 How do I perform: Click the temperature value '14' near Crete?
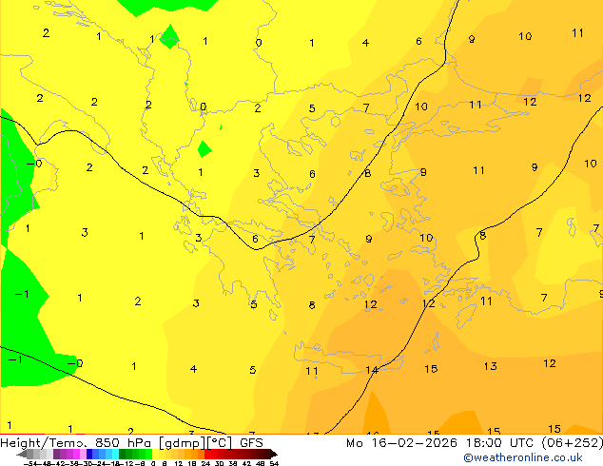[372, 370]
